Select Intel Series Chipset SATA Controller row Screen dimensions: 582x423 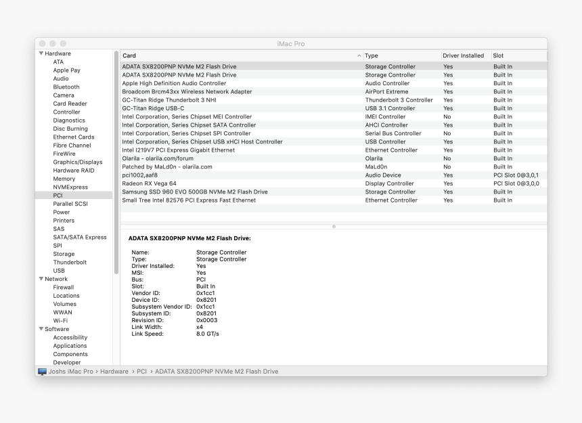pyautogui.click(x=334, y=125)
